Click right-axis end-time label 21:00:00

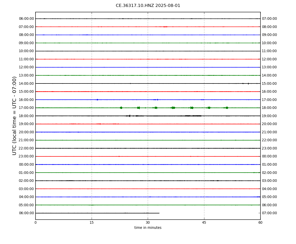pos(269,132)
